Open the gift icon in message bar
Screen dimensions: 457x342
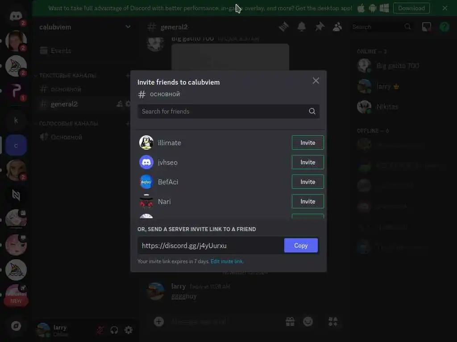click(x=290, y=322)
